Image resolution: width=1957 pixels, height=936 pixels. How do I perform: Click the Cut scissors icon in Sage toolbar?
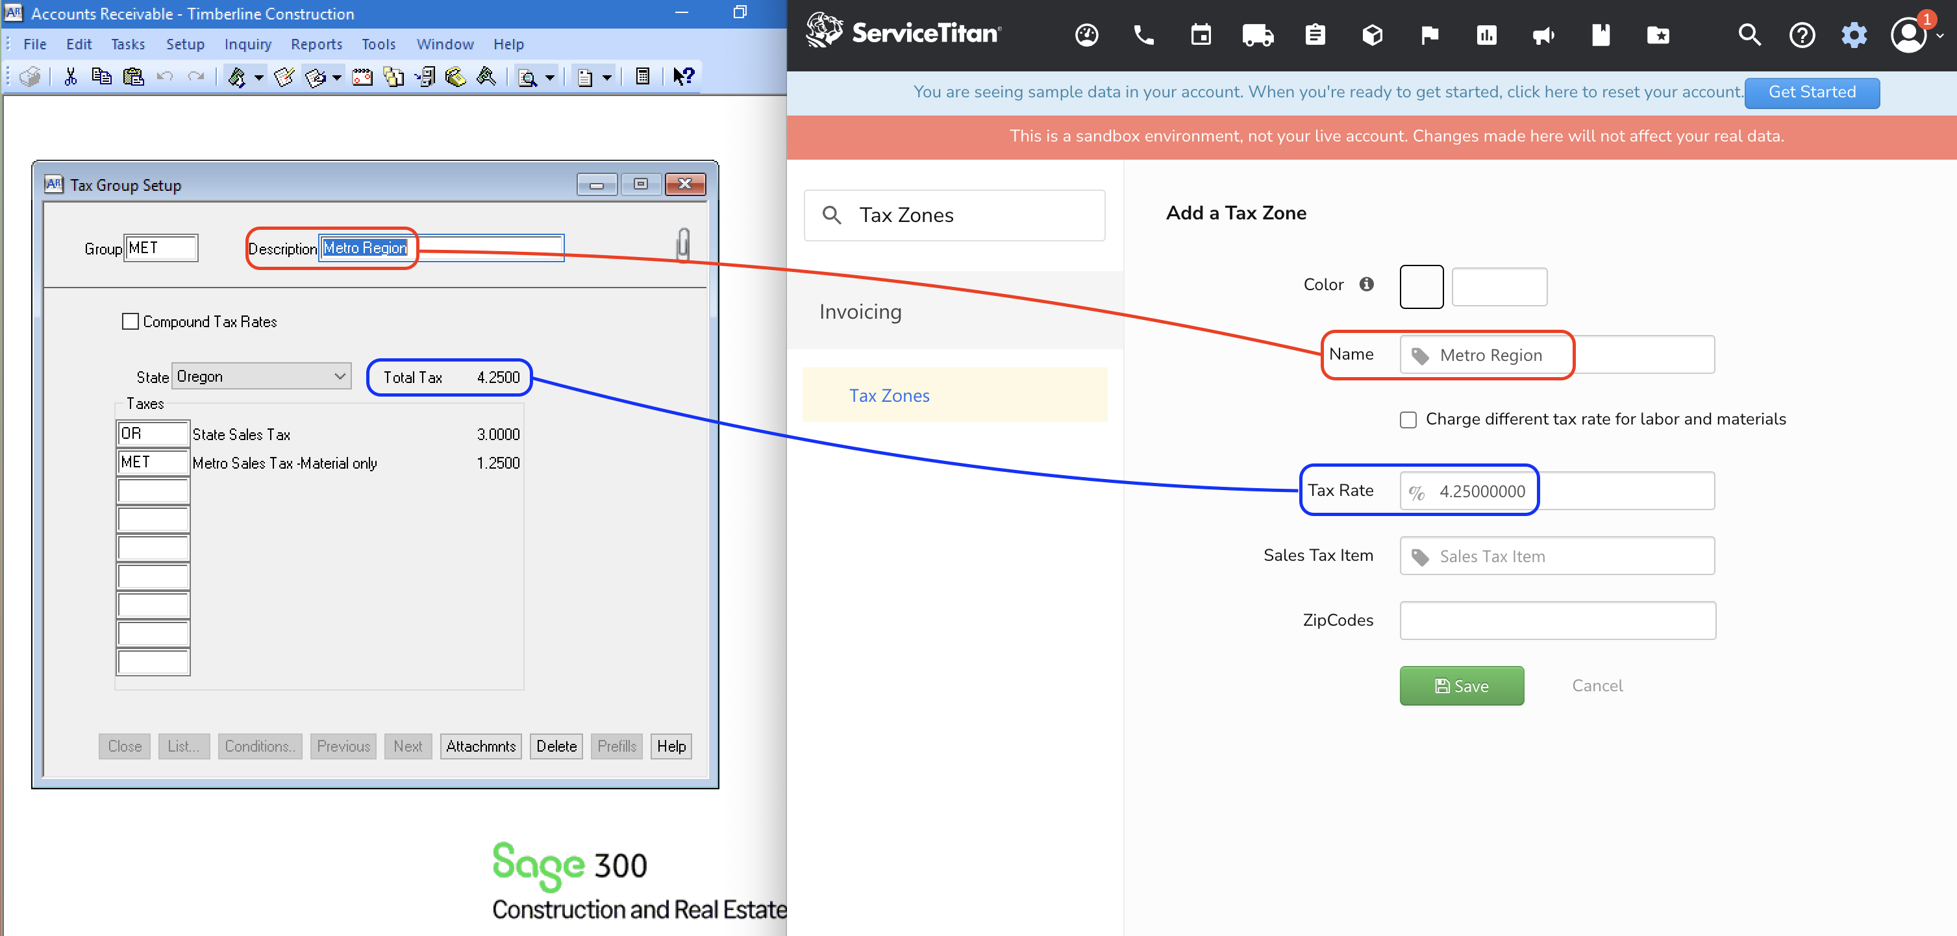[x=71, y=77]
